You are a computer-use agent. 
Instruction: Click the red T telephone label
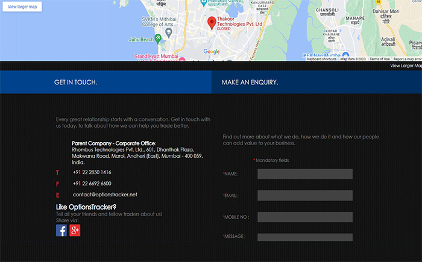57,173
